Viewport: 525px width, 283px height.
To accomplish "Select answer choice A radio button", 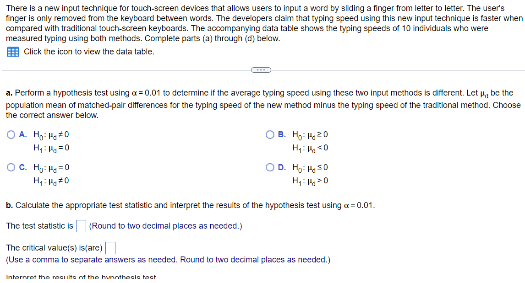I will 10,134.
